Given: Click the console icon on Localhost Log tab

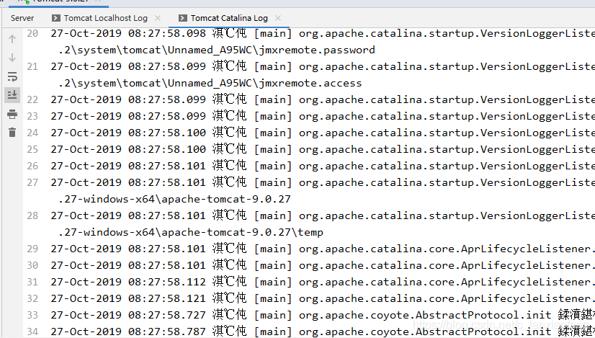Looking at the screenshot, I should (55, 18).
